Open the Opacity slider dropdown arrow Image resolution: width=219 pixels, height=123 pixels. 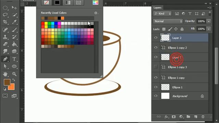[x=209, y=21]
